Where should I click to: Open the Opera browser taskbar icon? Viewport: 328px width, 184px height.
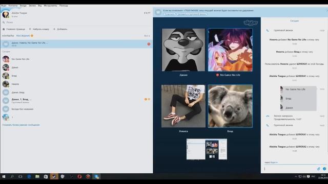pos(79,177)
